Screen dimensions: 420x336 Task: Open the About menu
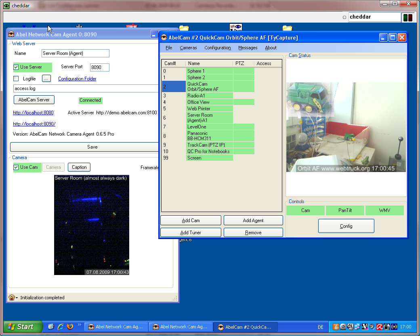(271, 48)
